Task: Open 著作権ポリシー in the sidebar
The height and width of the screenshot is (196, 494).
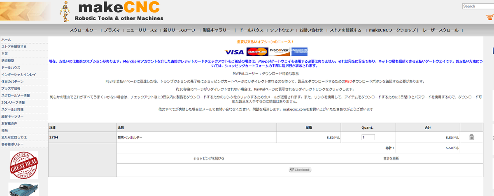Action: [12, 144]
